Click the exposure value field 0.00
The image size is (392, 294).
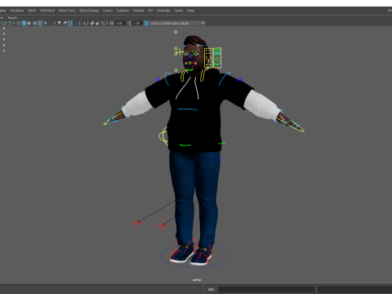coord(120,23)
